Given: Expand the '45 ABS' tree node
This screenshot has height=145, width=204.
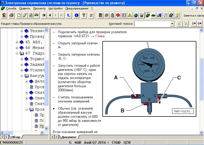Looking at the screenshot, I should (x=17, y=42).
